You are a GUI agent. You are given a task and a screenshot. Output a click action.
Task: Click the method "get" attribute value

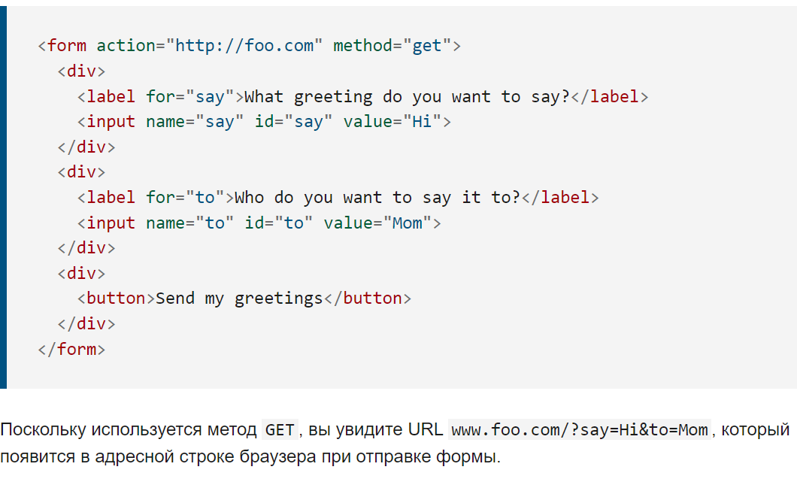click(x=427, y=47)
